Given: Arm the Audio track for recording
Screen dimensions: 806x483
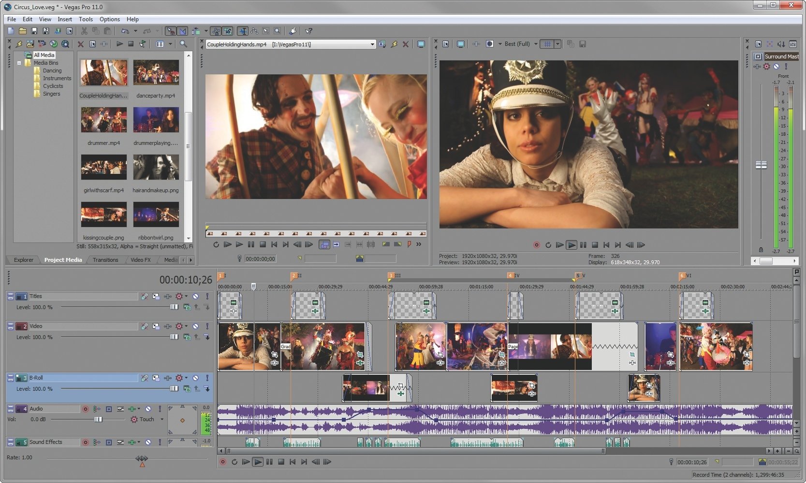Looking at the screenshot, I should pos(86,409).
